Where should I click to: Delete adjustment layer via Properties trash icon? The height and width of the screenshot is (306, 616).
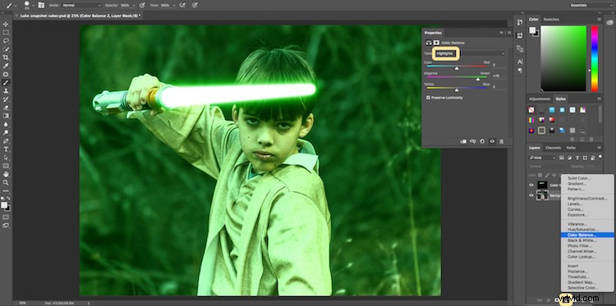pos(501,141)
